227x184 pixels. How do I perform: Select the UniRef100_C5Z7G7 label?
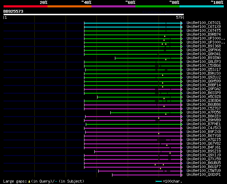point(204,109)
